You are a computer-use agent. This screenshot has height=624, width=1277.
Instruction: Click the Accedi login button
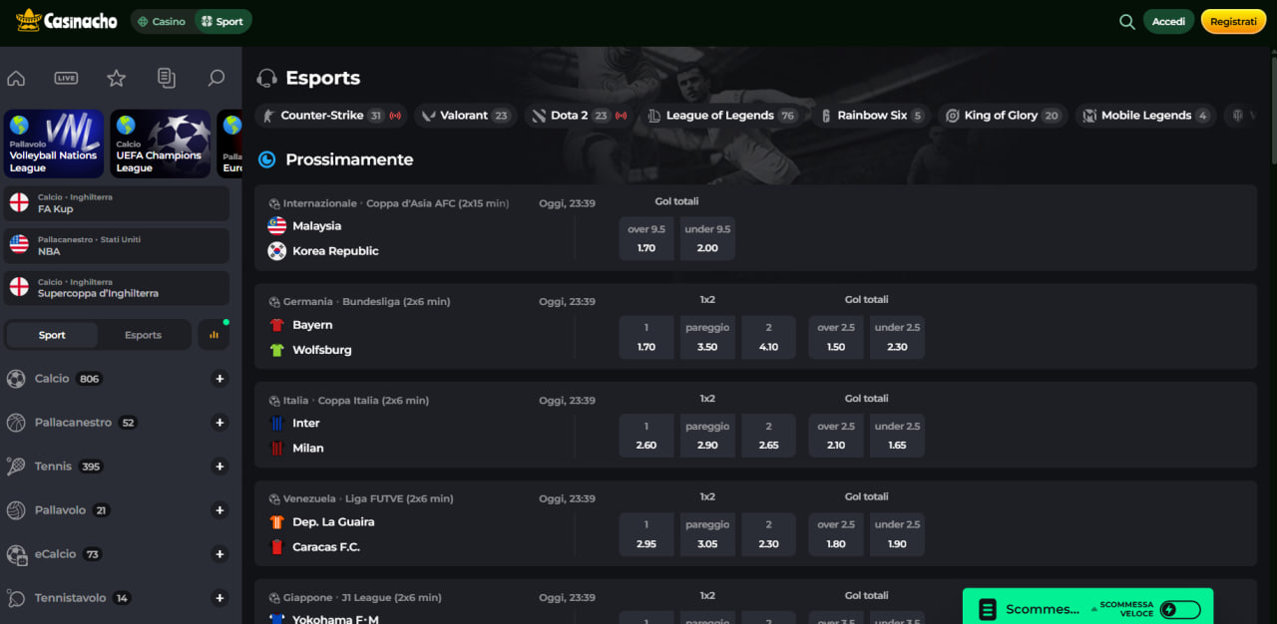[1168, 21]
